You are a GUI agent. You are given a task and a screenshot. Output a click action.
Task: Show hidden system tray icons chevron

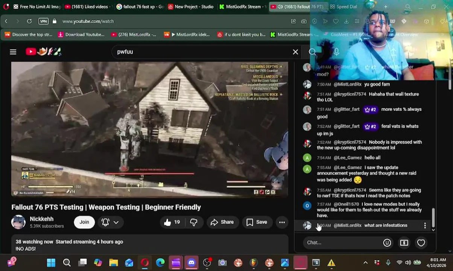tap(365, 263)
